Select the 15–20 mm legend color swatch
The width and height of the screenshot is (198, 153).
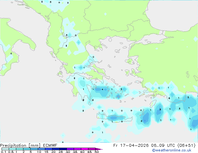coord(49,149)
